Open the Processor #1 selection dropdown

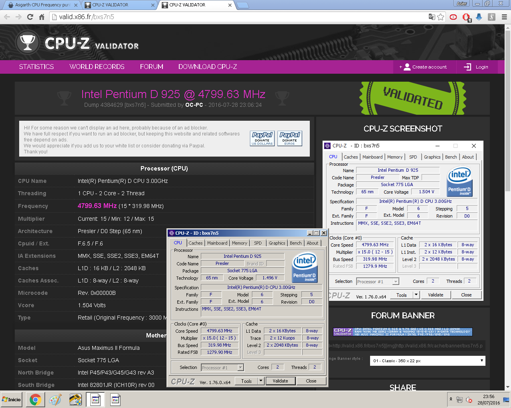pos(240,367)
